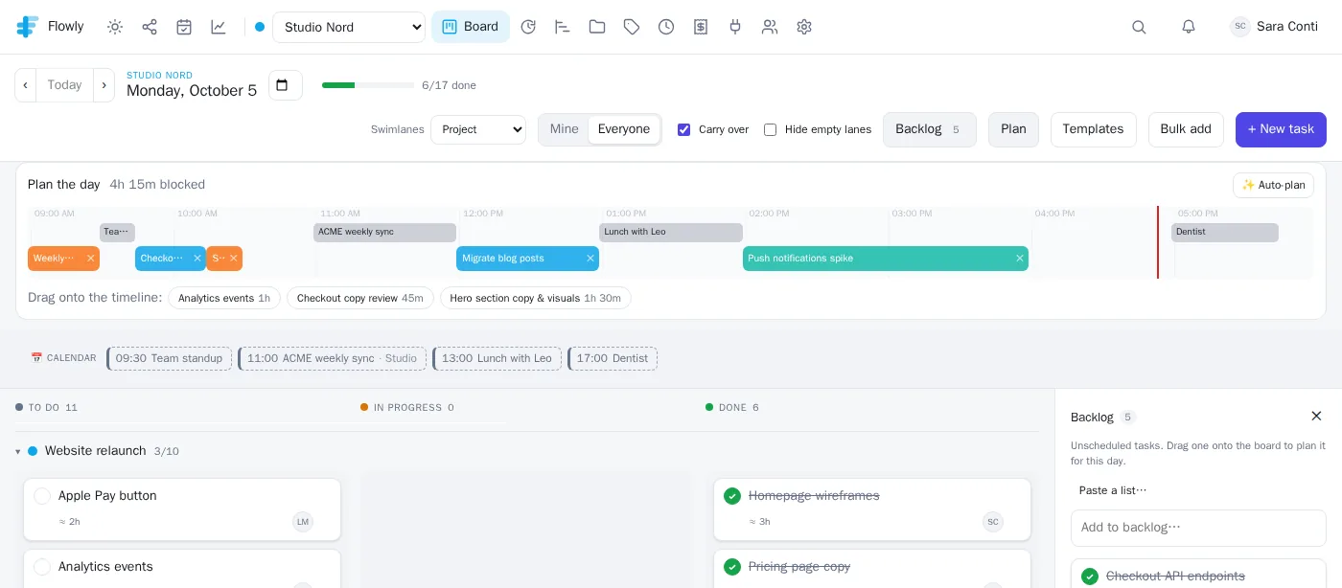Open the Swimlanes Project dropdown
This screenshot has height=588, width=1342.
point(478,129)
